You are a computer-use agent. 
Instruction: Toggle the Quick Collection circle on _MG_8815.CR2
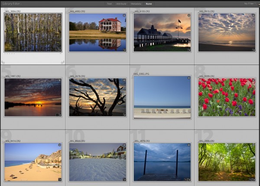coord(253,15)
